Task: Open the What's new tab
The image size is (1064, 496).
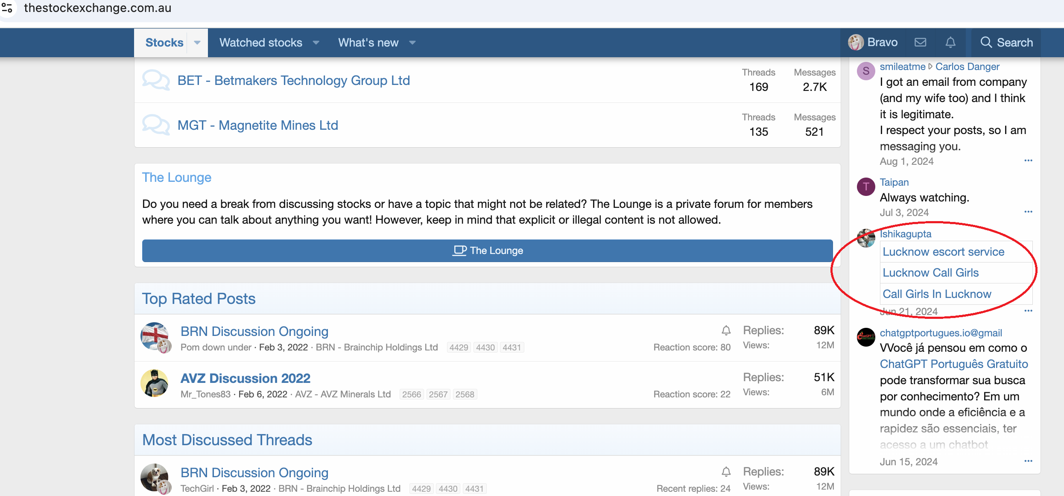Action: pyautogui.click(x=368, y=43)
